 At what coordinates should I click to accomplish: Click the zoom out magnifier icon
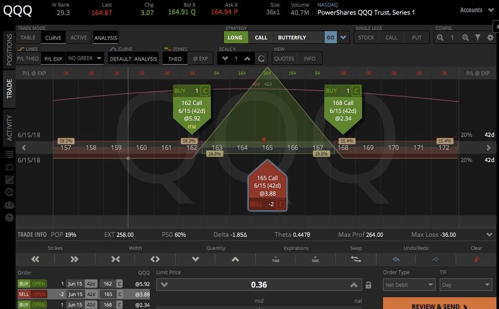pyautogui.click(x=440, y=37)
